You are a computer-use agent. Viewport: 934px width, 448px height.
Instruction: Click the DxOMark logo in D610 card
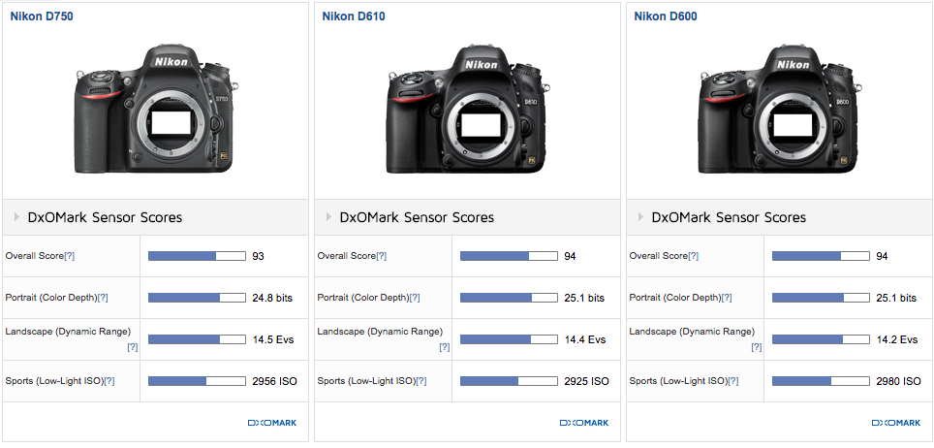tap(584, 423)
